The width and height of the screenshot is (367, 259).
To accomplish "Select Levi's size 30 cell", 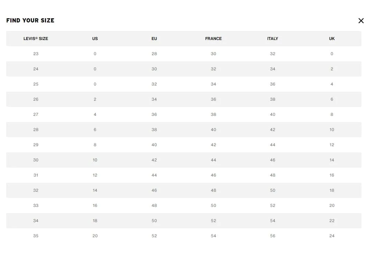I will [36, 160].
